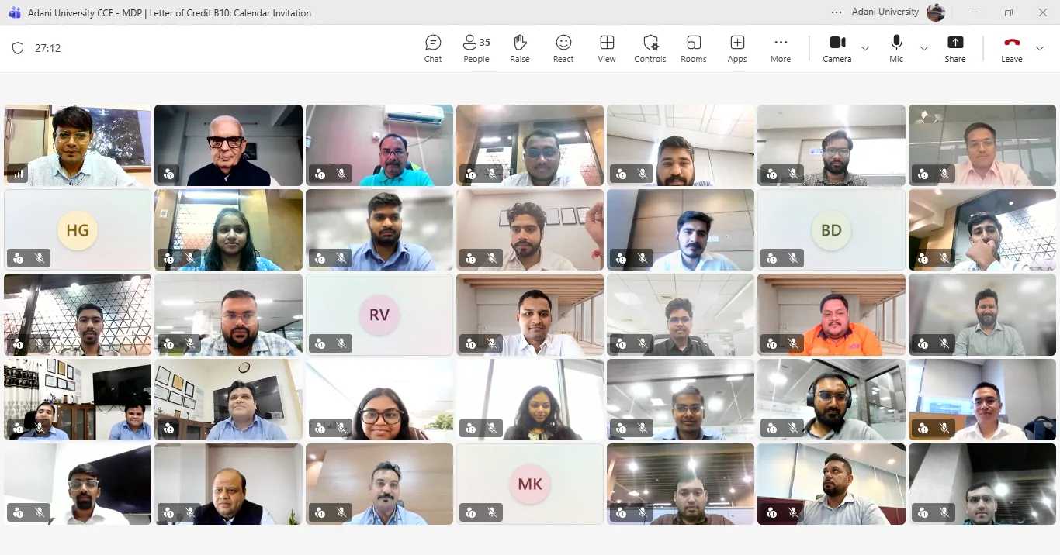Leave the meeting
The height and width of the screenshot is (555, 1060).
[x=1012, y=48]
